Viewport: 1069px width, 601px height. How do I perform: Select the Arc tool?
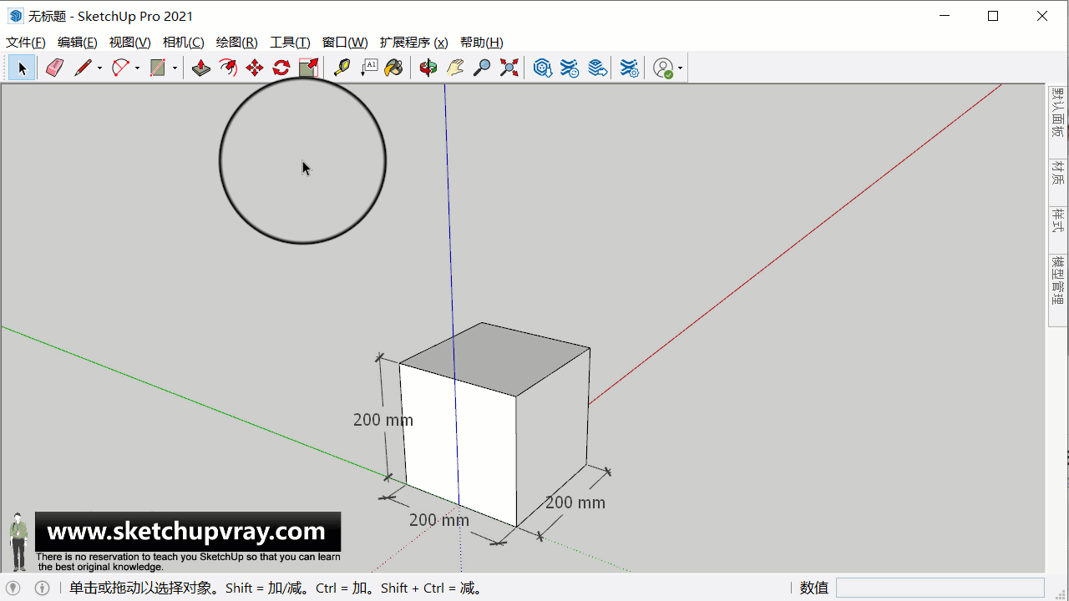click(x=120, y=68)
